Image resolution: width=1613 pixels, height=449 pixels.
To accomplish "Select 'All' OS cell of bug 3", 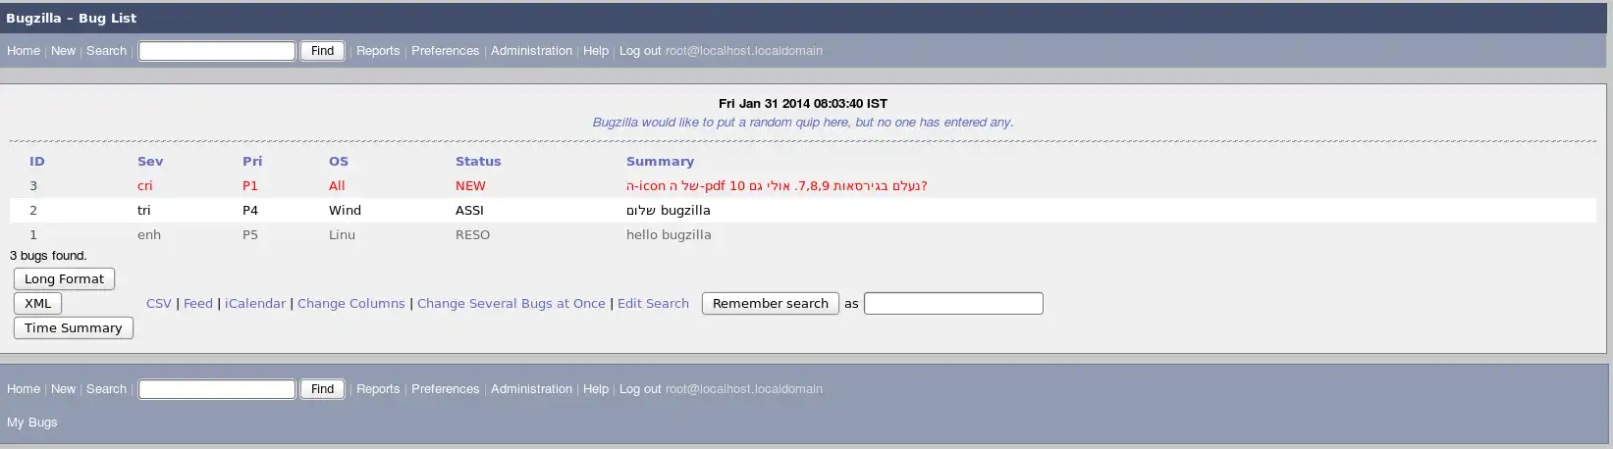I will point(337,186).
